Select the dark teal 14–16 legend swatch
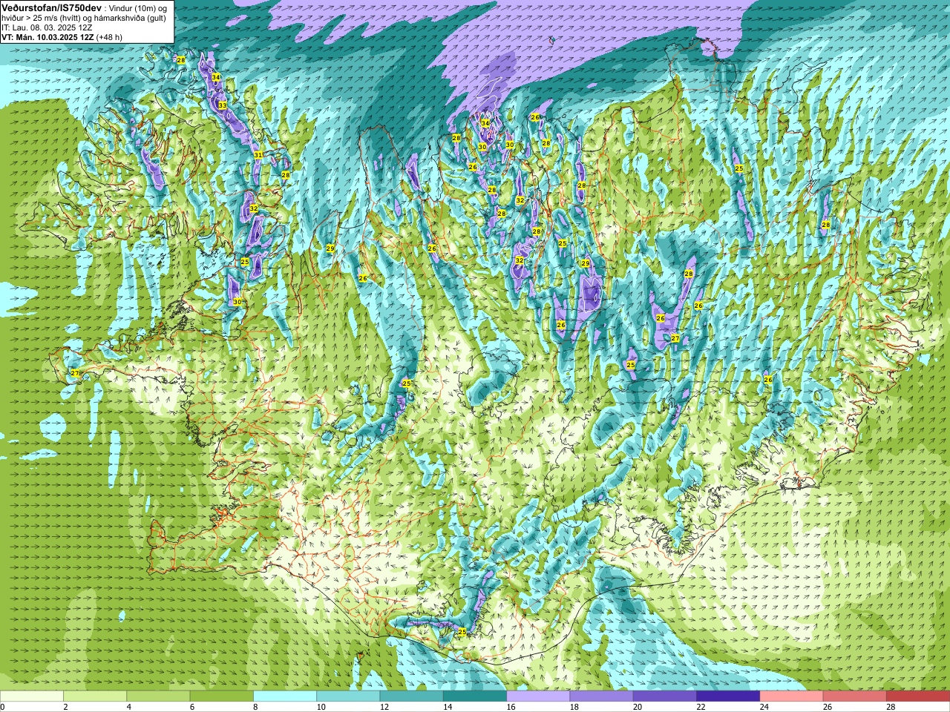The height and width of the screenshot is (712, 950). 475,696
